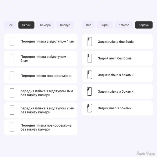Screen dimensions: 157x157
Task: Select the active 'Корпус' tab on right
Action: pos(144,25)
